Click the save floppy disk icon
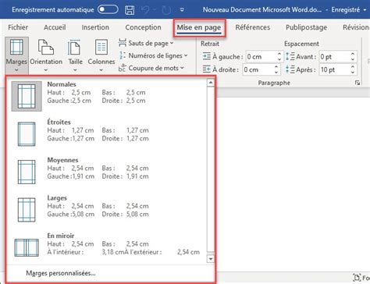 point(130,10)
